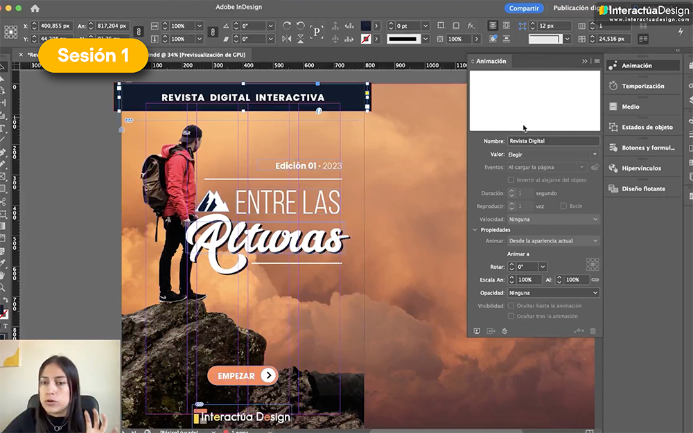Click the reference point locator grid

click(x=10, y=32)
